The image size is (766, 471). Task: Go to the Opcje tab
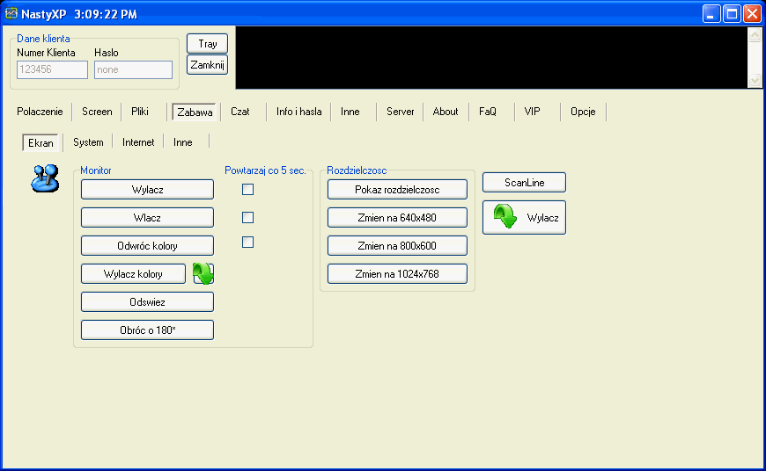tap(583, 112)
